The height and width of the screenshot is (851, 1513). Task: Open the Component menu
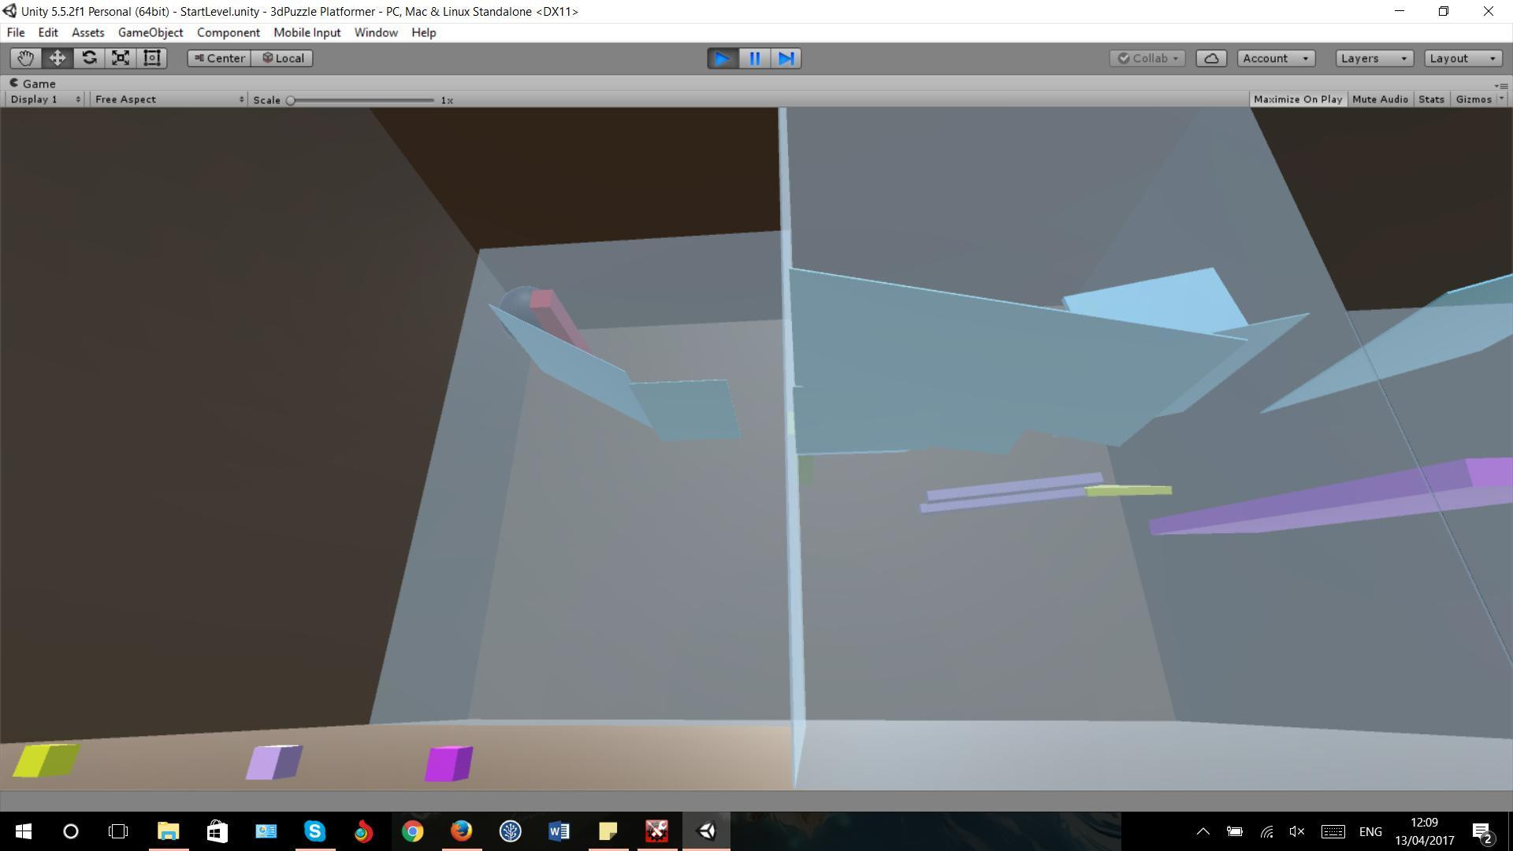point(229,32)
